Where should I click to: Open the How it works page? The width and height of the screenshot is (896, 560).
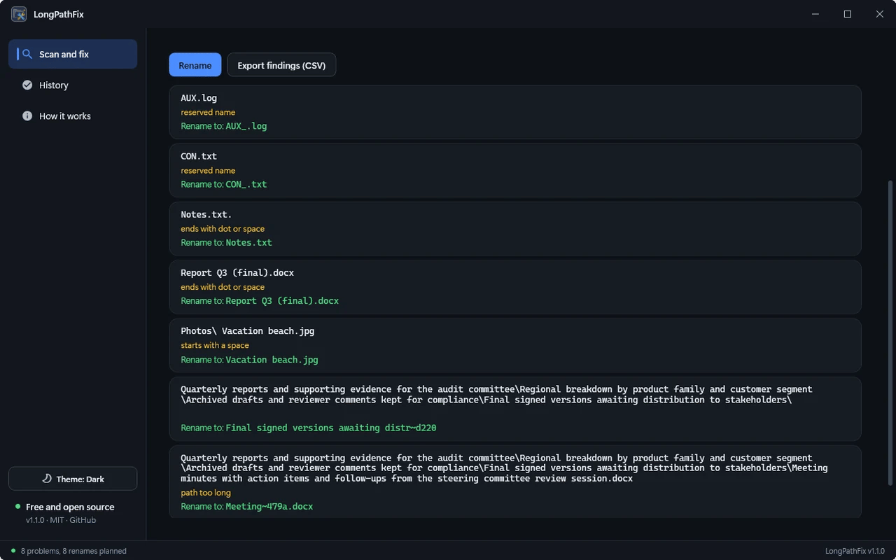point(73,115)
